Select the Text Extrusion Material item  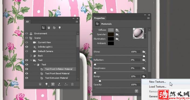[57, 78]
